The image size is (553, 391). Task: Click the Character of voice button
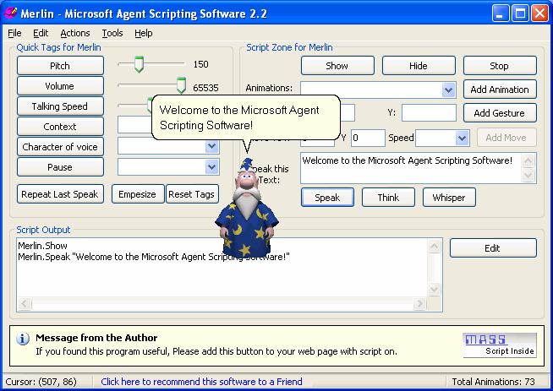click(60, 147)
